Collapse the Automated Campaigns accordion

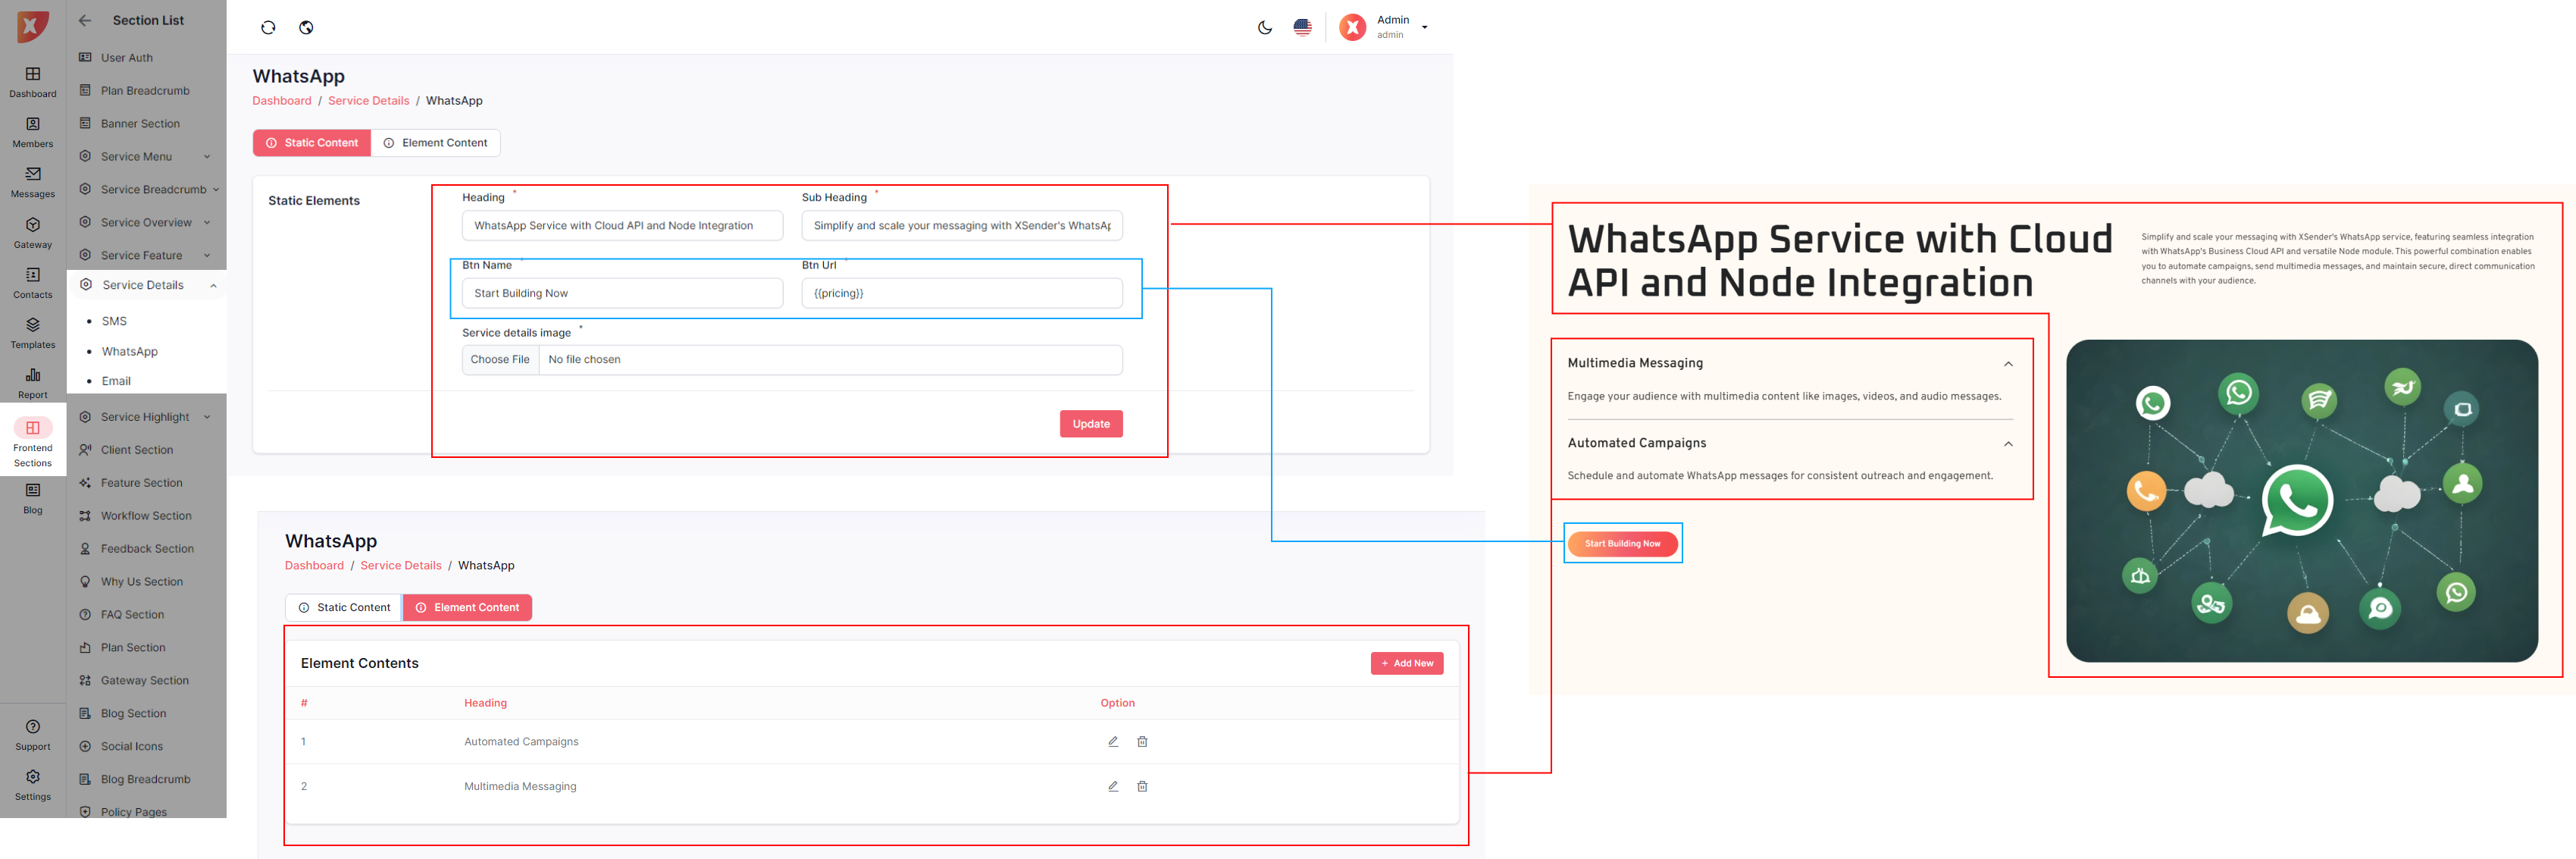coord(2008,444)
